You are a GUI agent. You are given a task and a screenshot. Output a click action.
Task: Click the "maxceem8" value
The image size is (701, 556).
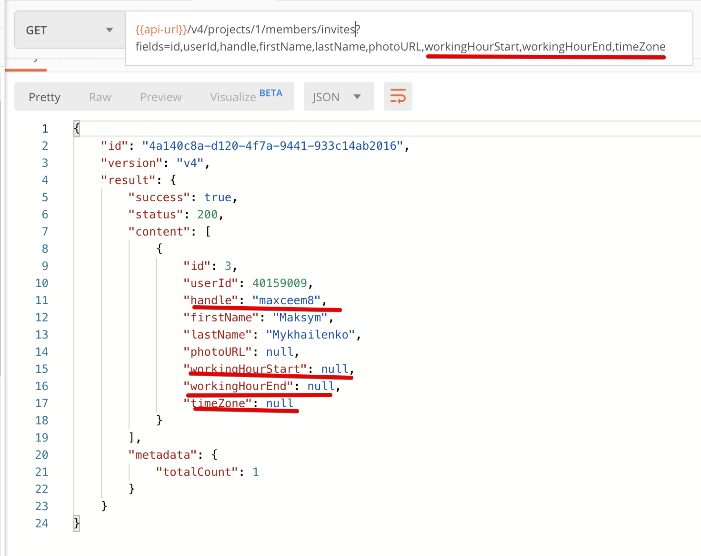click(x=287, y=300)
